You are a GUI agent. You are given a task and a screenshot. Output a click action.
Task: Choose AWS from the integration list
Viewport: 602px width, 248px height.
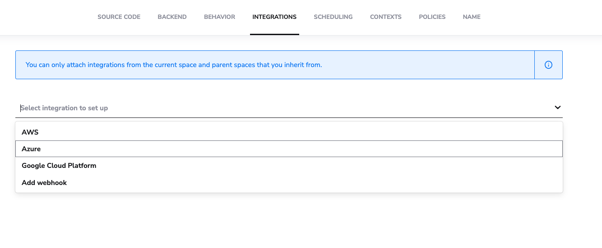pyautogui.click(x=289, y=132)
